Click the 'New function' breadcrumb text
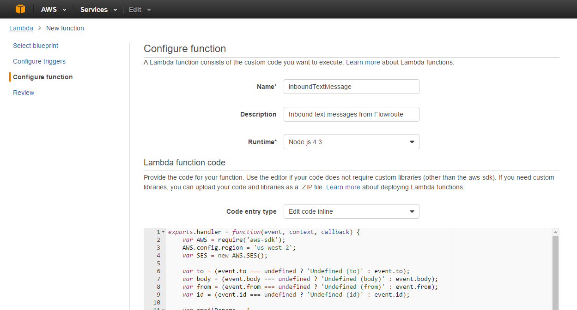Image resolution: width=577 pixels, height=310 pixels. click(x=65, y=28)
